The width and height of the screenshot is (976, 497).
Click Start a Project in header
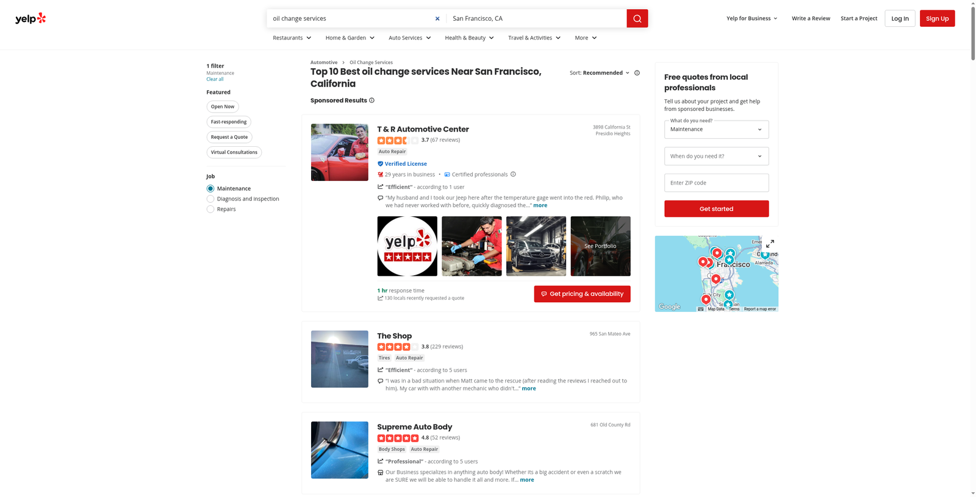coord(859,18)
